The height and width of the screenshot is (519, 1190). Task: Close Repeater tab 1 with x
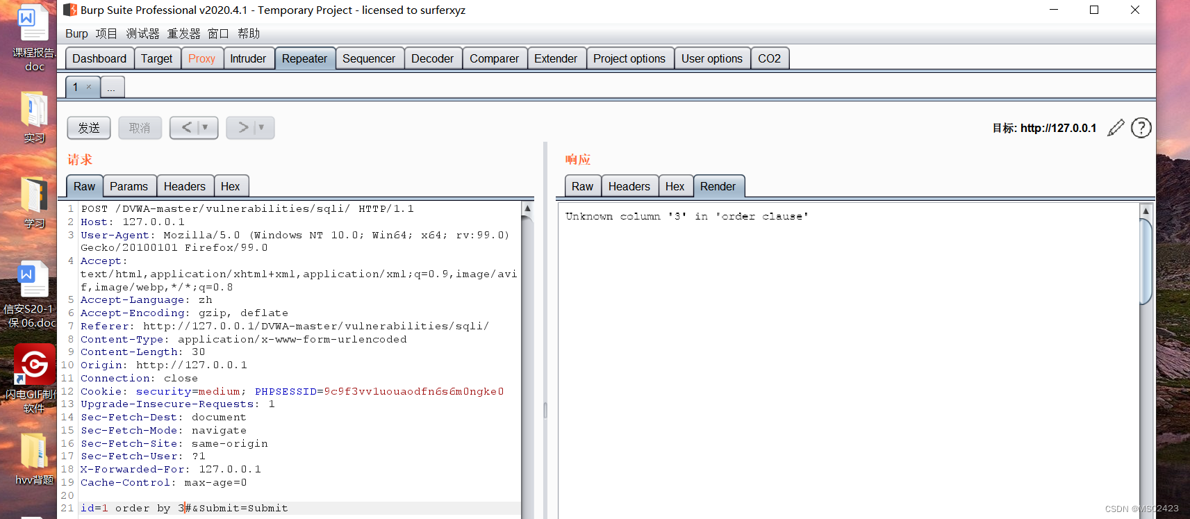point(89,87)
